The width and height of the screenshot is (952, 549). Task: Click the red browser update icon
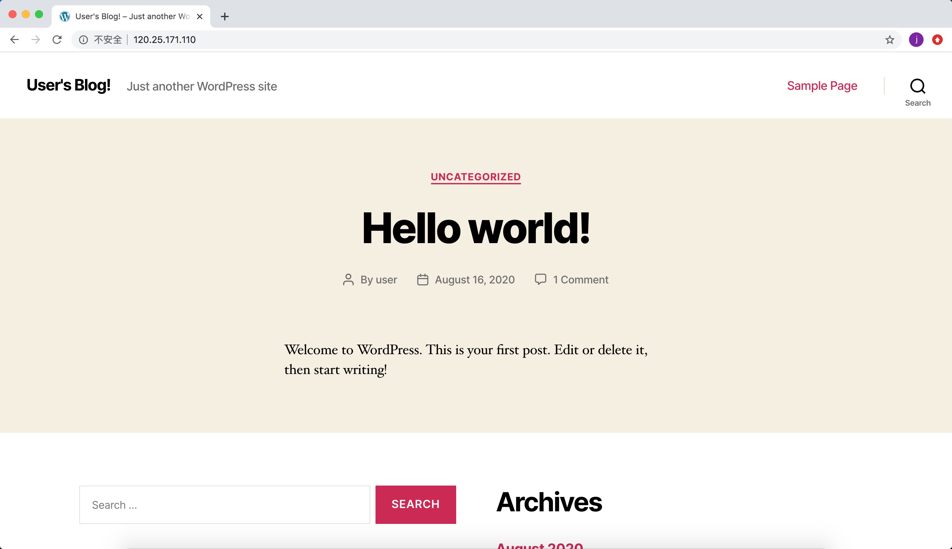pyautogui.click(x=937, y=40)
